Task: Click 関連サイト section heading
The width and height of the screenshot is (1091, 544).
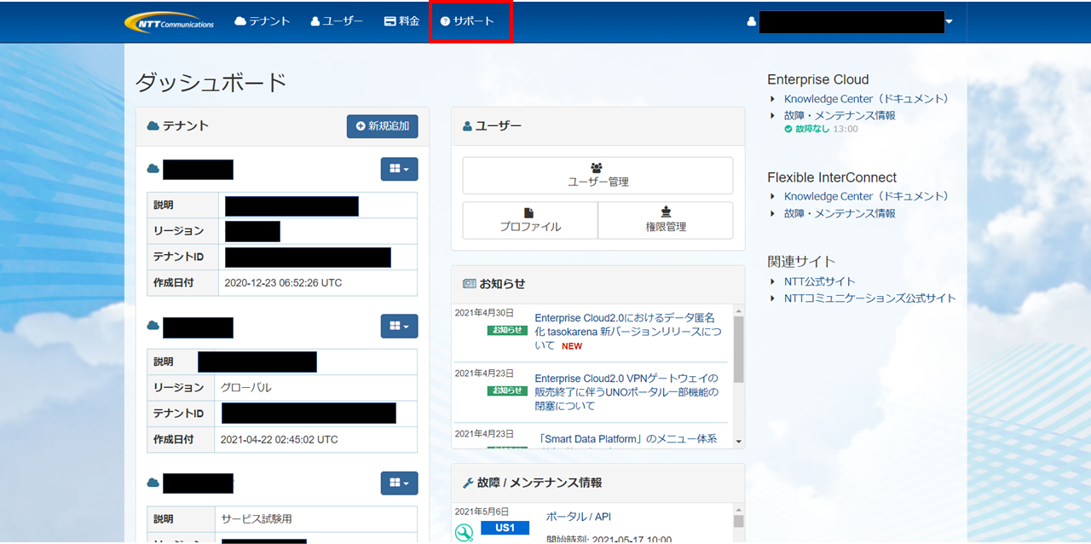Action: pyautogui.click(x=802, y=261)
